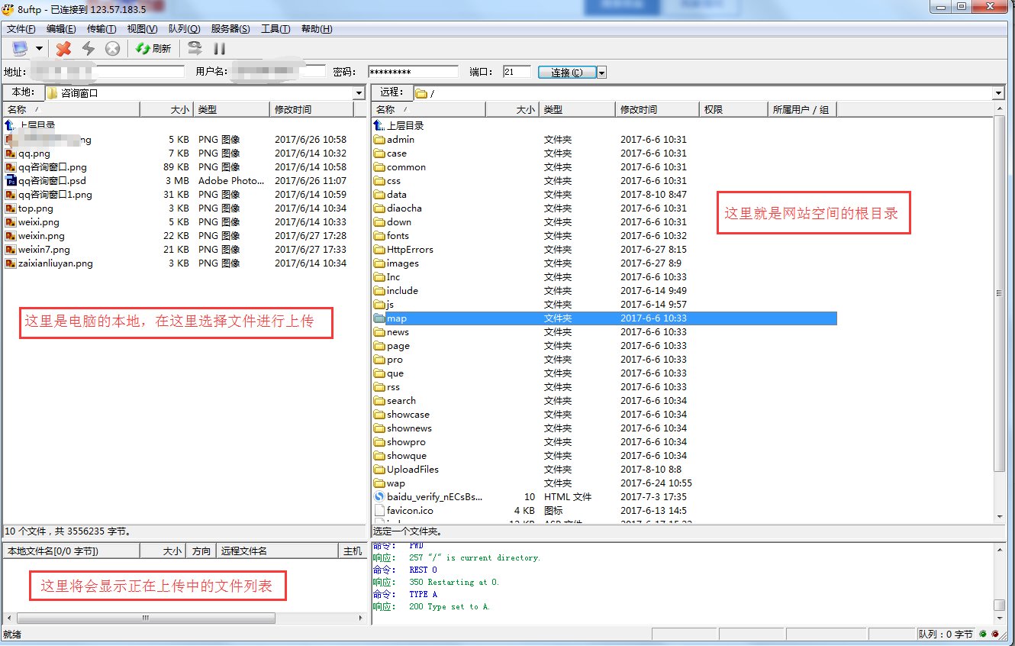
Task: Open the dropdown arrow beside 连接 button
Action: (601, 73)
